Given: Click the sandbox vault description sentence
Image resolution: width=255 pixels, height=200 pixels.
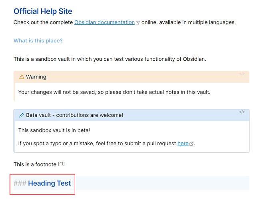Looking at the screenshot, I should point(110,59).
